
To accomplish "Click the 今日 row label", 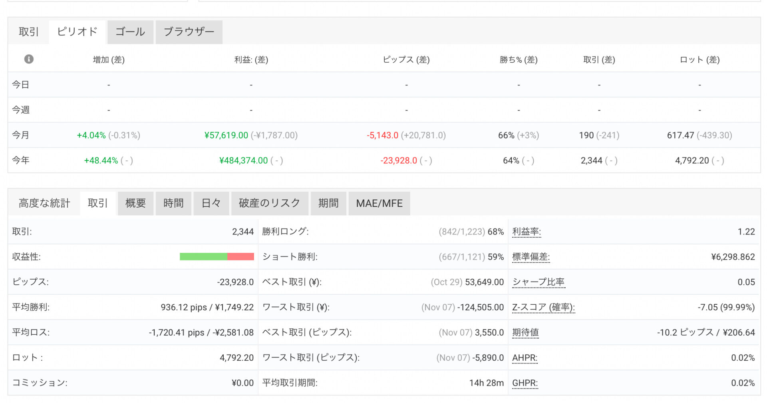I will pos(21,85).
